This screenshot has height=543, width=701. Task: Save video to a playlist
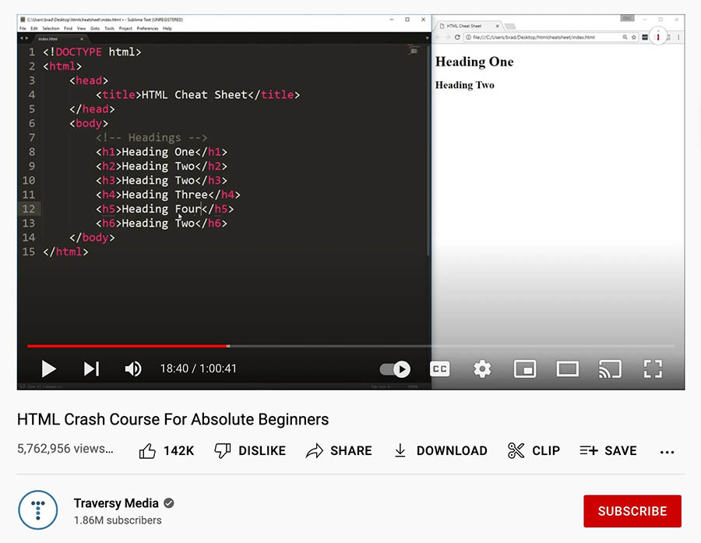[x=608, y=450]
